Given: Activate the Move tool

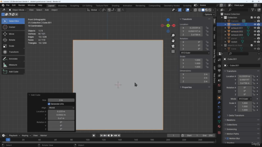Looking at the screenshot, I should [x=13, y=34].
